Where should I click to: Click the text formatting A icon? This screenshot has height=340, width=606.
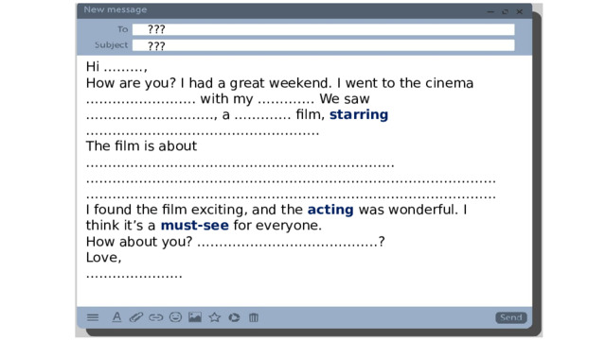tap(116, 317)
